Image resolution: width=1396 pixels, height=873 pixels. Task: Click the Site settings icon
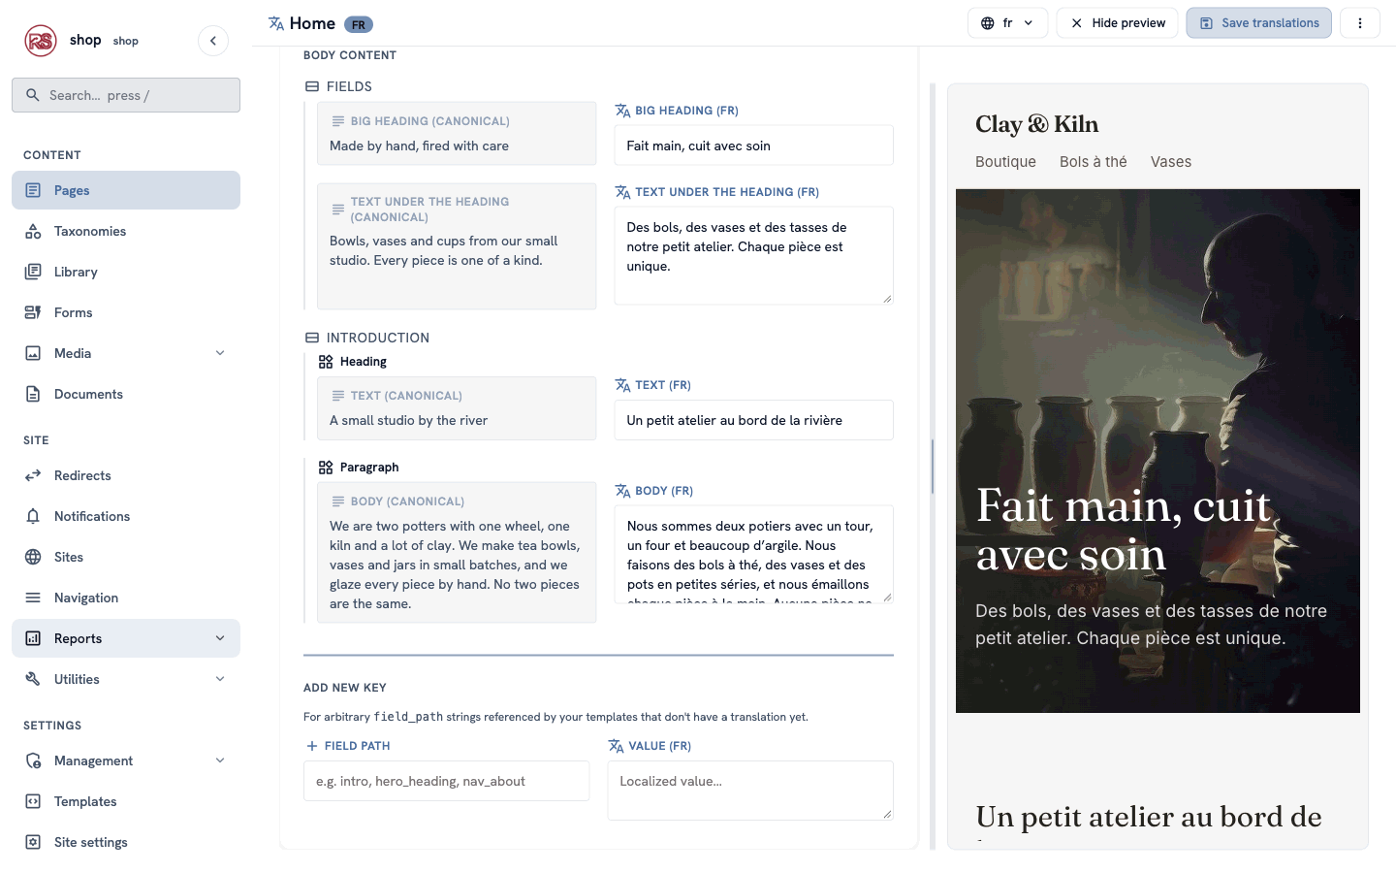[x=33, y=842]
